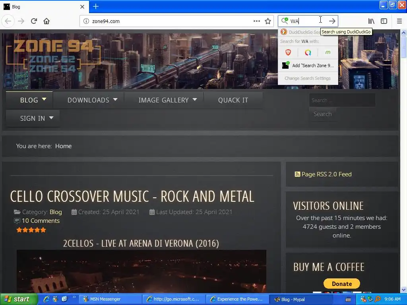Toggle the sidebar view icon
407x305 pixels.
pos(384,21)
